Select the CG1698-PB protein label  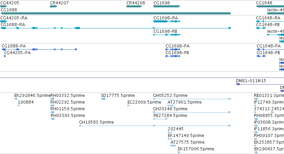point(177,53)
